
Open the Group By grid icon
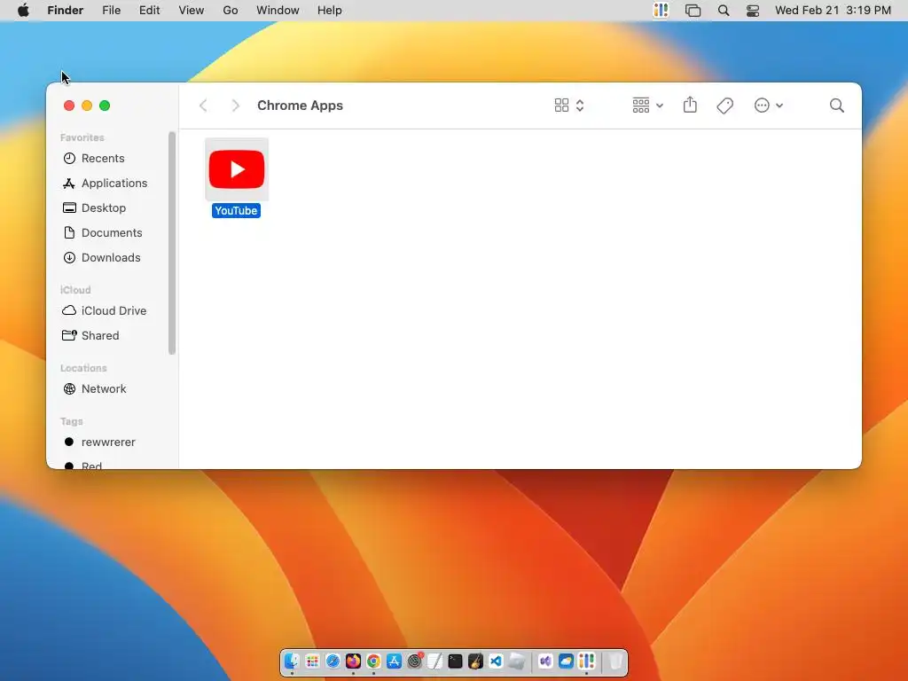point(640,106)
